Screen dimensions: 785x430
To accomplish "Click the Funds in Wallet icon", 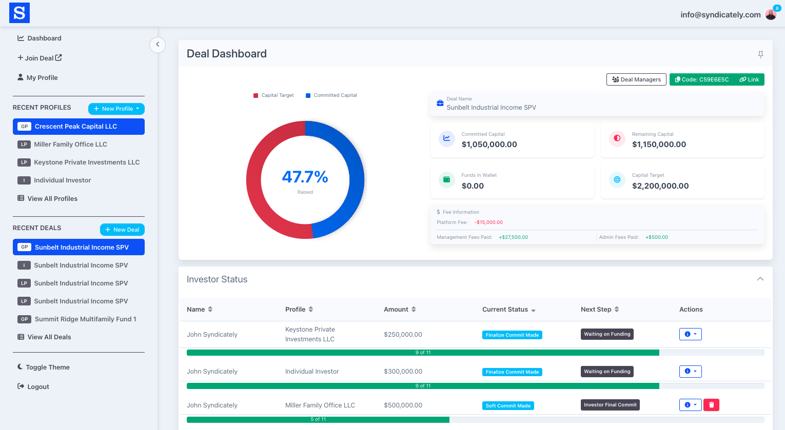I will tap(447, 180).
